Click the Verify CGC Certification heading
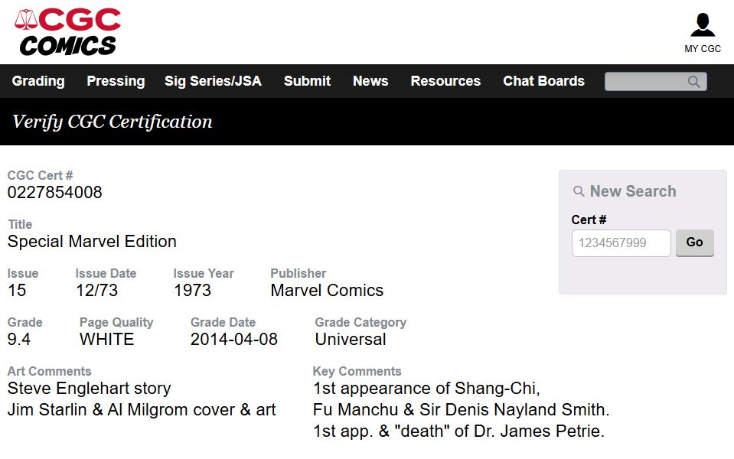 tap(113, 122)
